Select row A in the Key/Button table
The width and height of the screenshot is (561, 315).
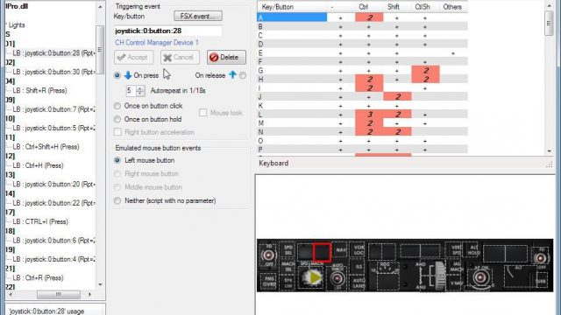pyautogui.click(x=292, y=17)
